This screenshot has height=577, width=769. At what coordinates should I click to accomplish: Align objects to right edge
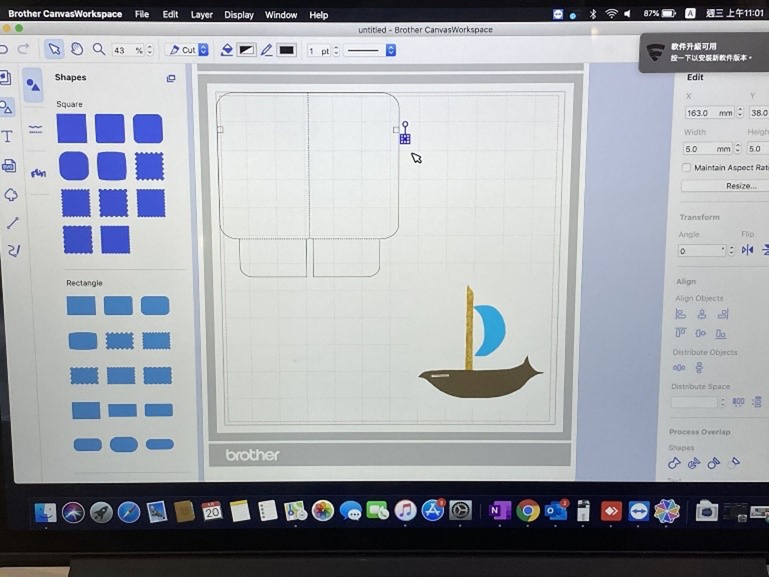723,314
